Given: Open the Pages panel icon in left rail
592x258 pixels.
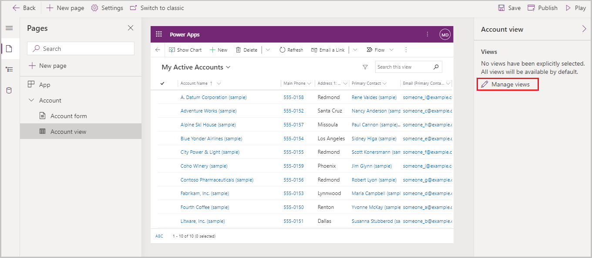Looking at the screenshot, I should pos(10,49).
